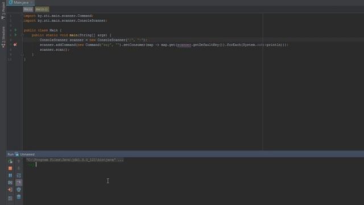
Task: Click line number 10 in the gutter
Action: tap(10, 59)
